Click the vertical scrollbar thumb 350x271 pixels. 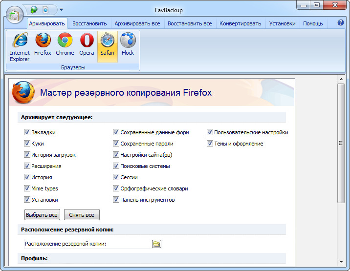pyautogui.click(x=341, y=143)
